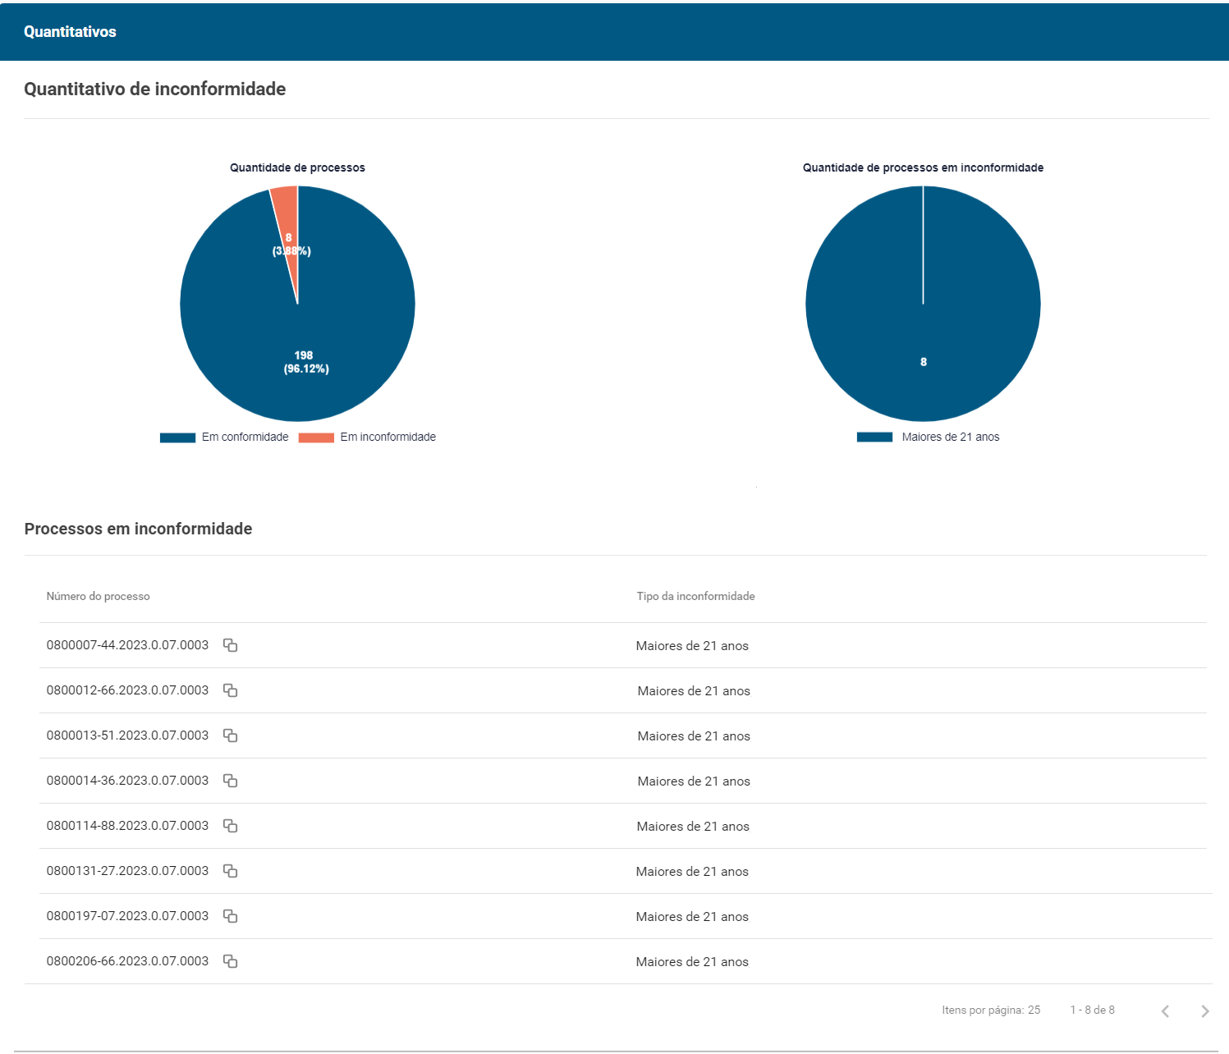1229x1054 pixels.
Task: Go to next page of results
Action: coord(1204,1010)
